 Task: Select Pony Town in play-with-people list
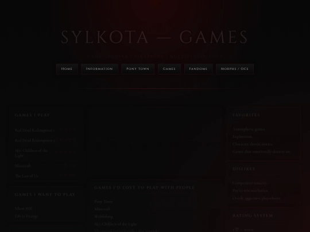point(103,202)
